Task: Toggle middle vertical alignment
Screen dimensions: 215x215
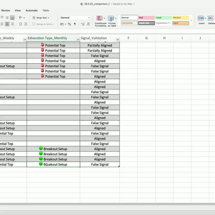Action: tap(7, 18)
